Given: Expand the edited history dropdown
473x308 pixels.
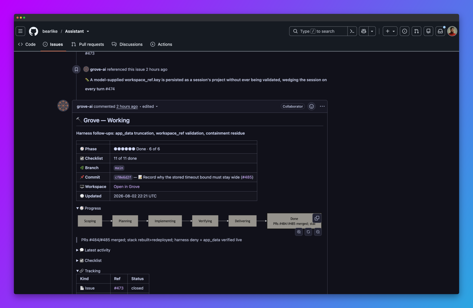Looking at the screenshot, I should tap(150, 106).
